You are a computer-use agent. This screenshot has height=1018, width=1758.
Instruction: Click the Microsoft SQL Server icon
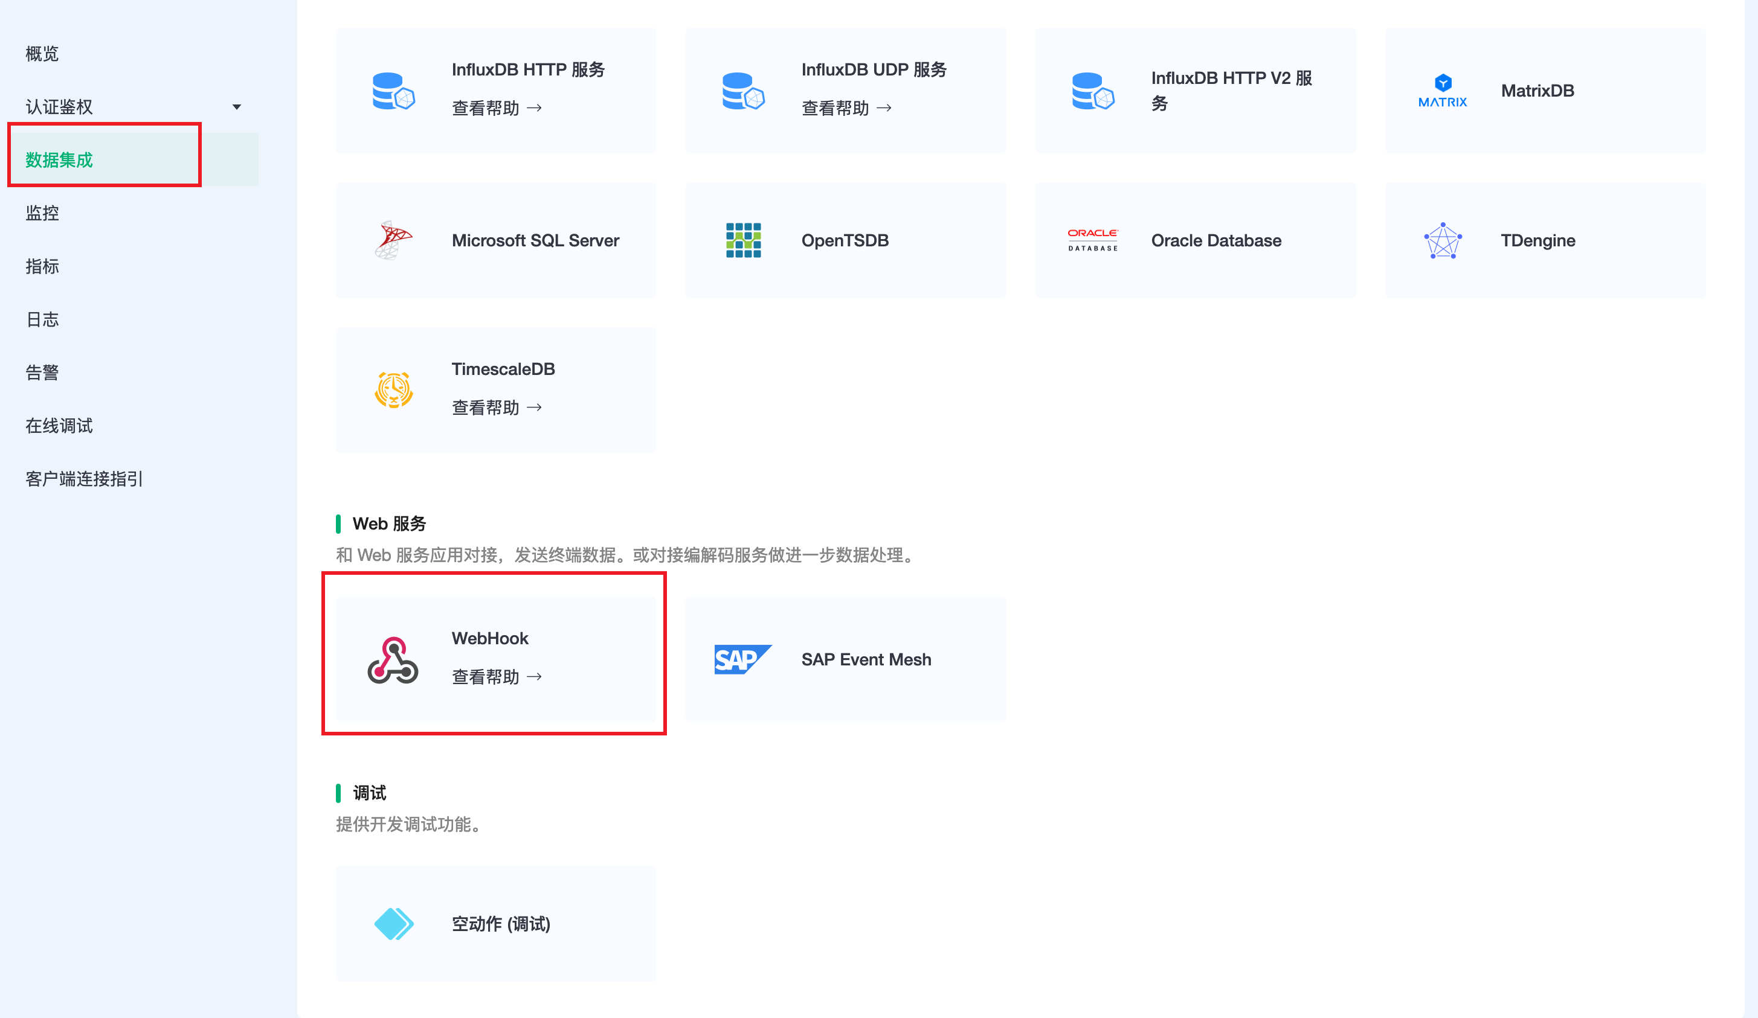(393, 240)
